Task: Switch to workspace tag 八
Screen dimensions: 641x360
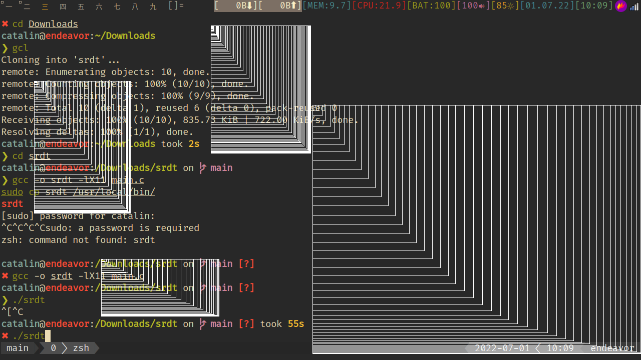Action: click(135, 6)
